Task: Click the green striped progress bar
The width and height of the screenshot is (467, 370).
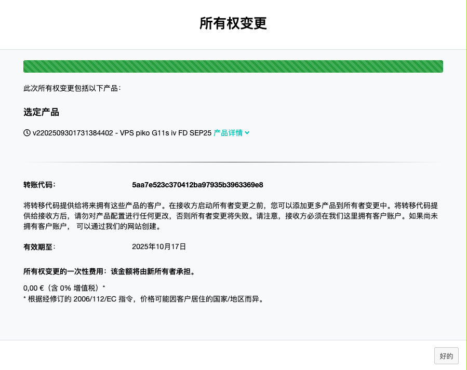Action: coord(233,66)
